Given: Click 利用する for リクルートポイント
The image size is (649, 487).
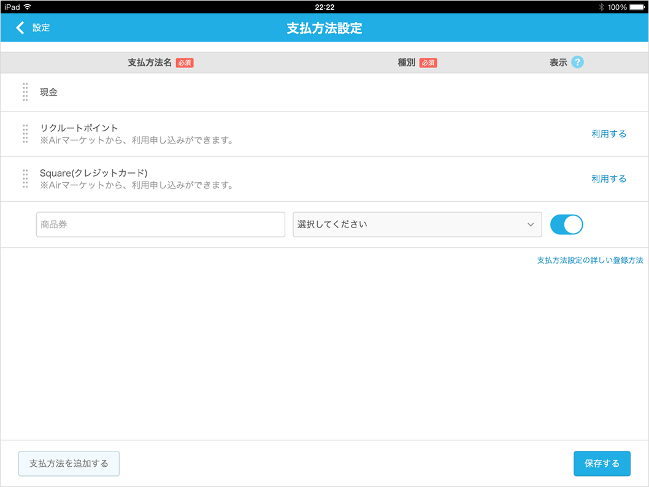Looking at the screenshot, I should [x=609, y=134].
